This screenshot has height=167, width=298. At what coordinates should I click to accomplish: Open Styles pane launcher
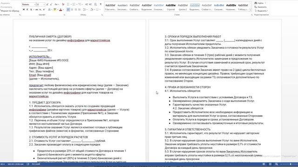coord(252,15)
